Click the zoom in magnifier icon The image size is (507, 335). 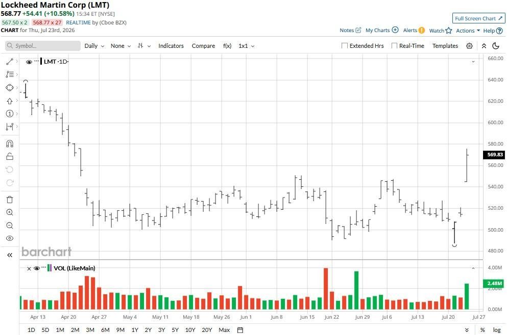(x=9, y=212)
